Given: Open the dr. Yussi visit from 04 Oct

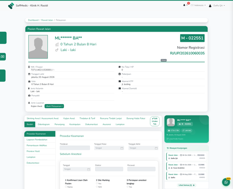Looking at the screenshot, I should click(x=187, y=167).
